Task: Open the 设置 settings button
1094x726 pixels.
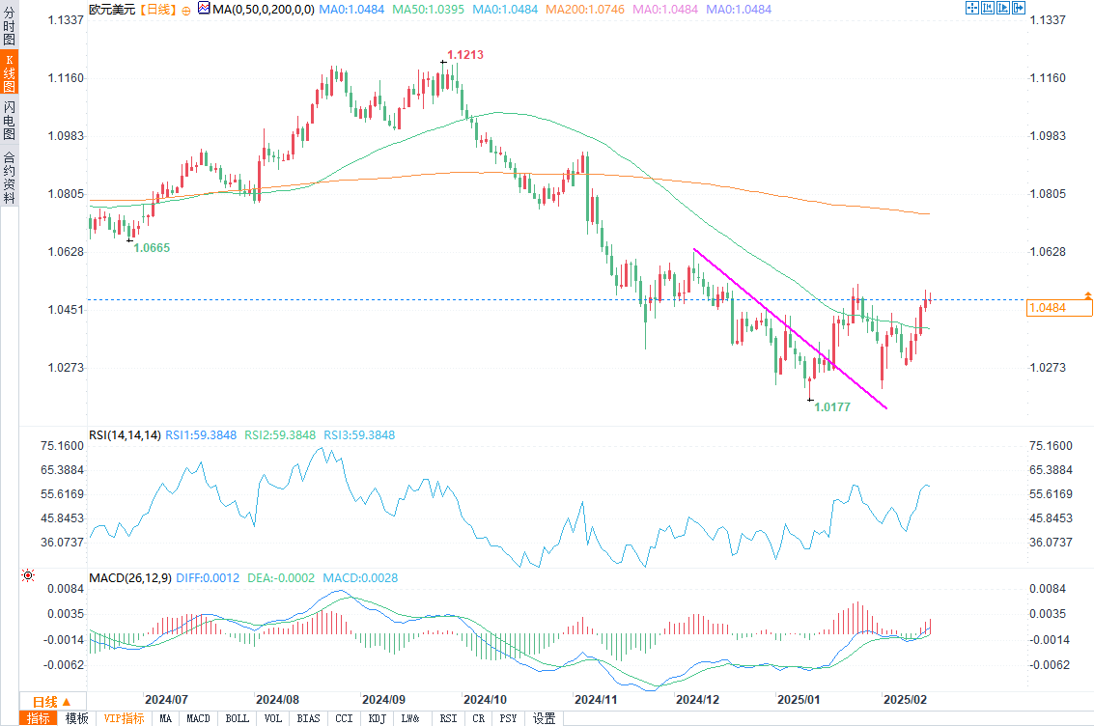Action: (545, 718)
